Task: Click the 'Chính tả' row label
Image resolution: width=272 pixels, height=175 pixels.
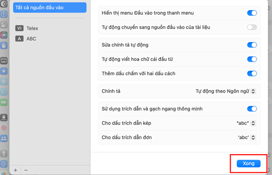Action: [x=111, y=91]
